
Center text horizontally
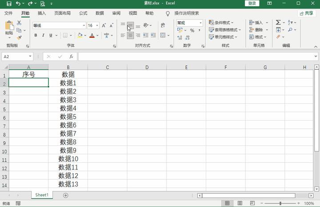point(130,35)
